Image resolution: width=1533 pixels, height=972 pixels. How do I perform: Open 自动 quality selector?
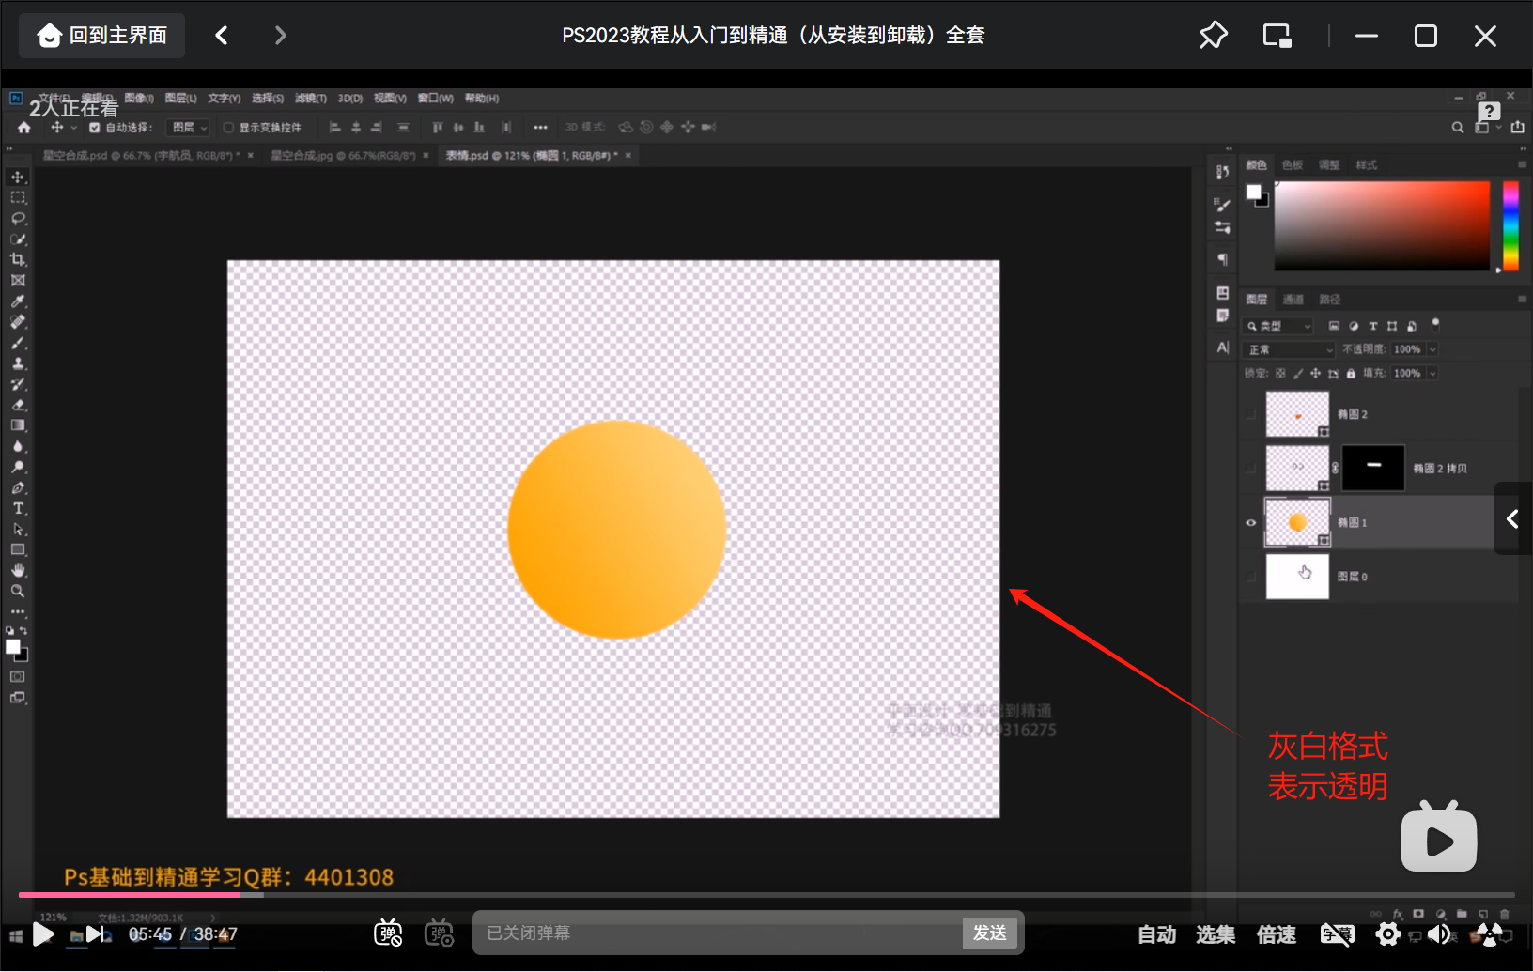(x=1157, y=934)
